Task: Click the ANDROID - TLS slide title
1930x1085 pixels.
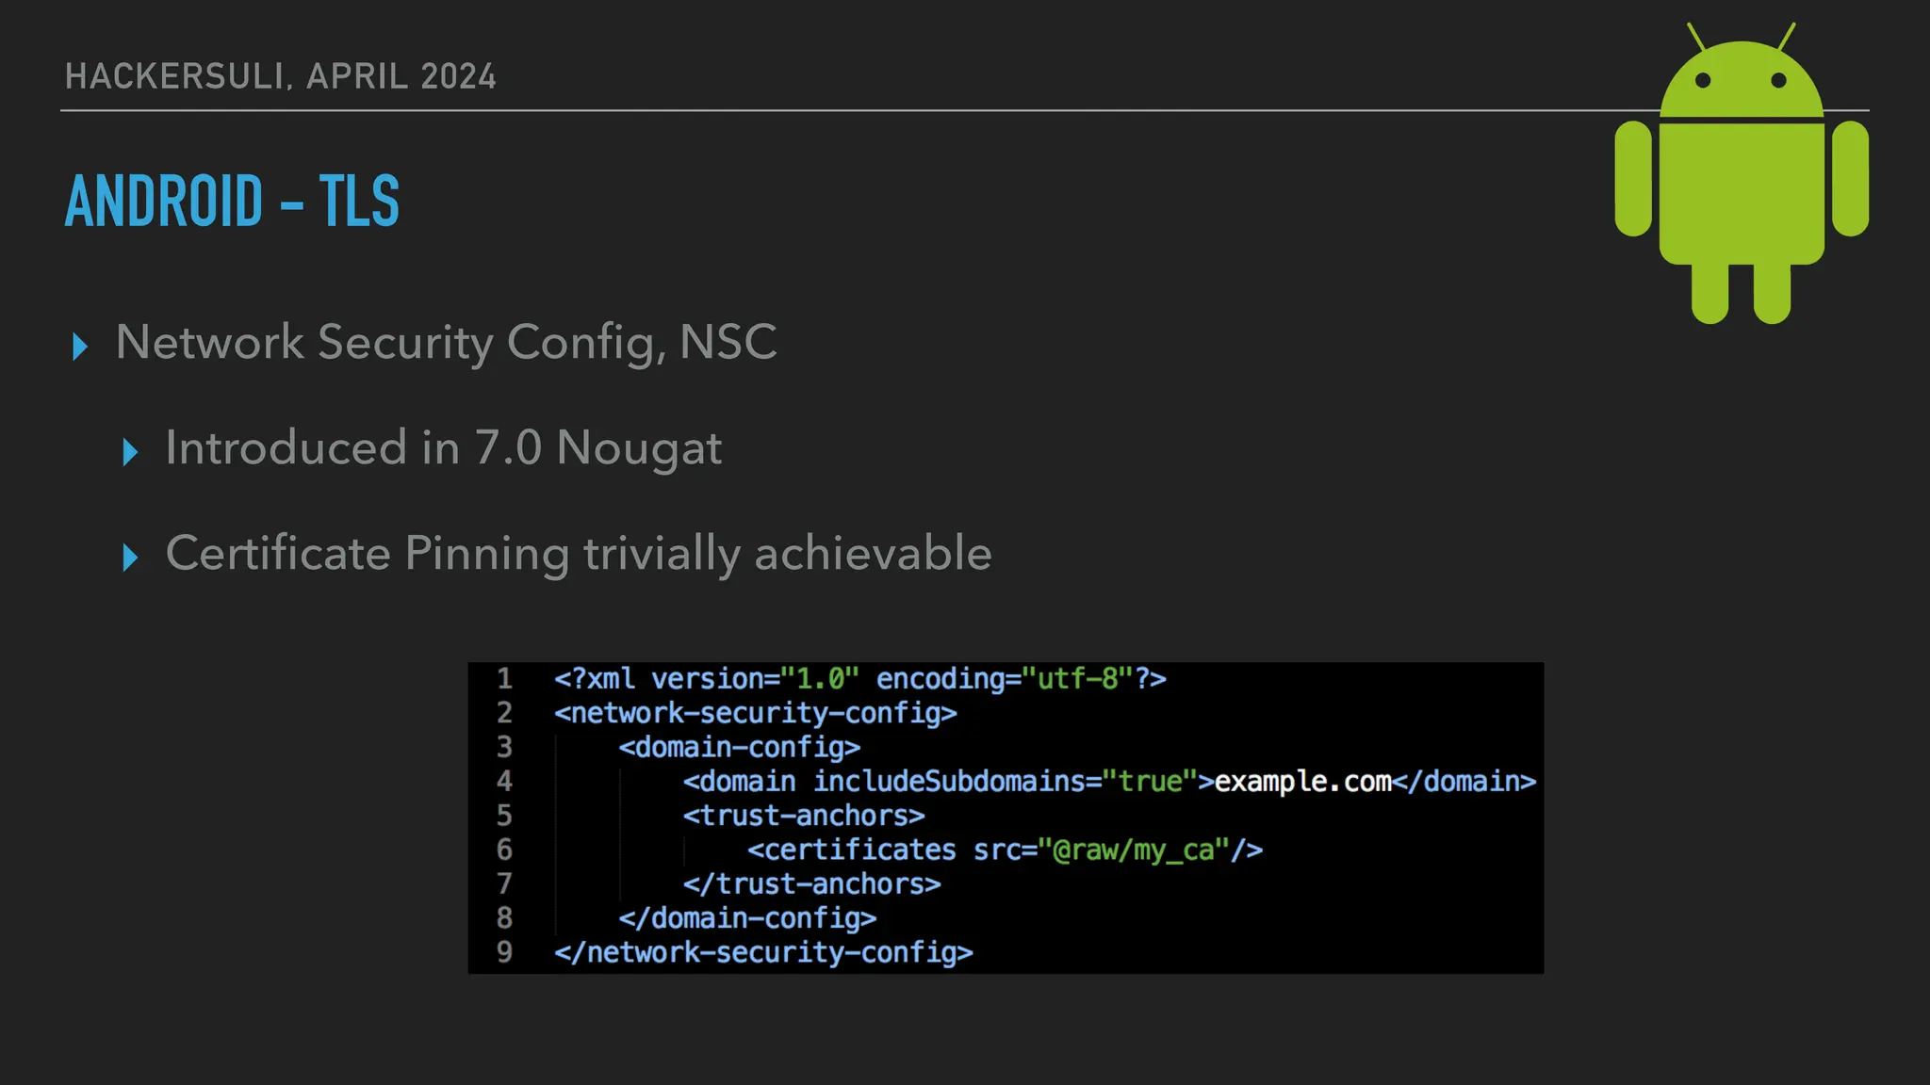Action: [x=232, y=201]
